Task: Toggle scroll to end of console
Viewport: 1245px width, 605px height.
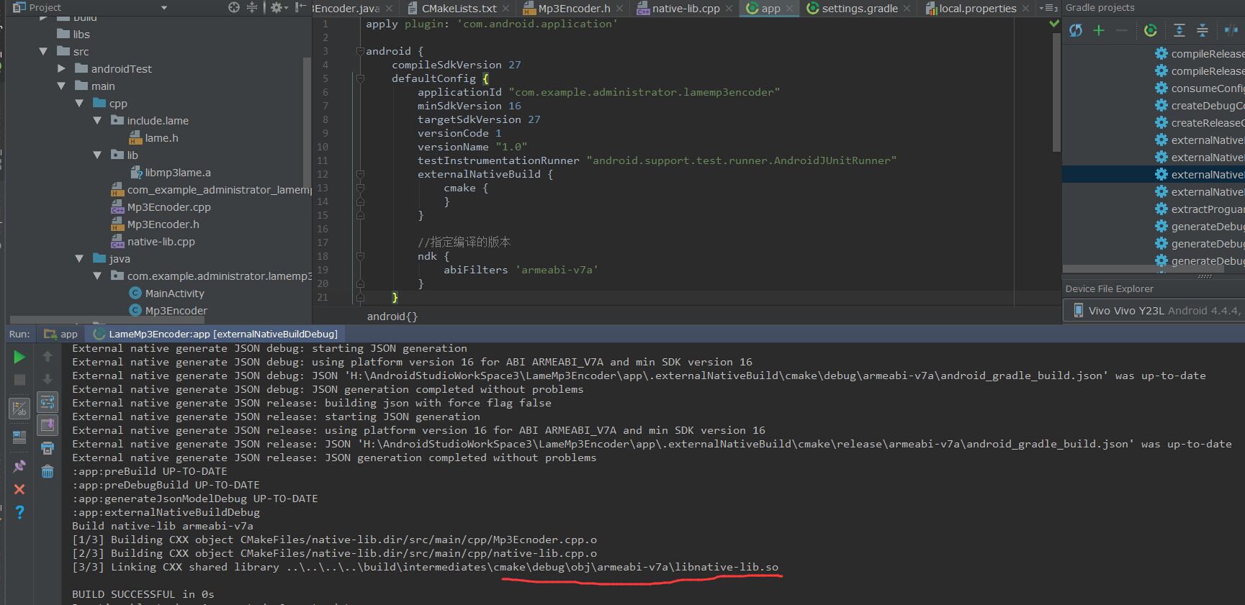Action: tap(48, 425)
